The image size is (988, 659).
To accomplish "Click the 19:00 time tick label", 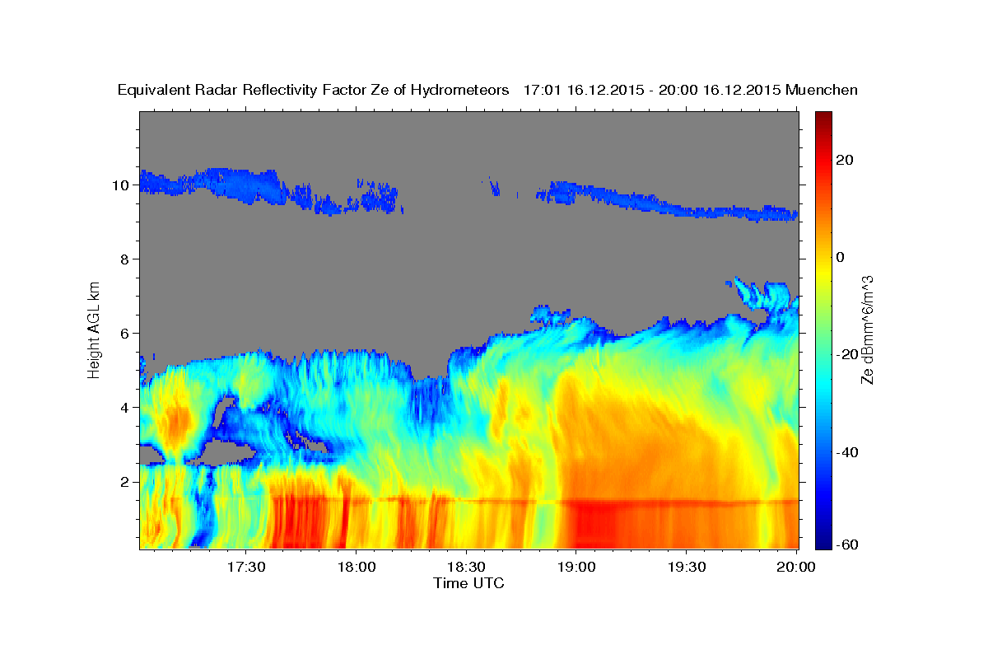I will coord(576,568).
